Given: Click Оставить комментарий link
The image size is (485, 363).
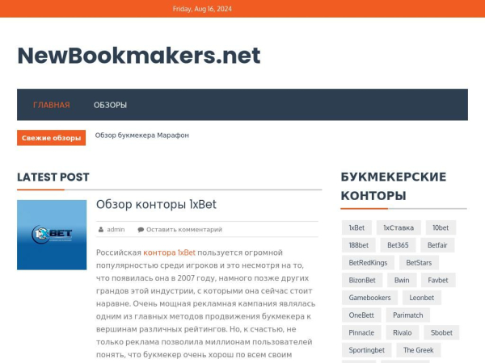Looking at the screenshot, I should tap(184, 229).
